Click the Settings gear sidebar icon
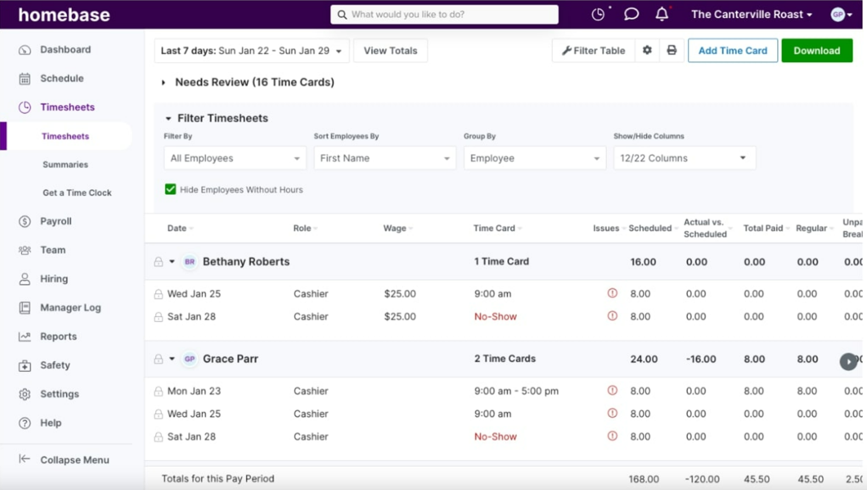 [x=25, y=394]
